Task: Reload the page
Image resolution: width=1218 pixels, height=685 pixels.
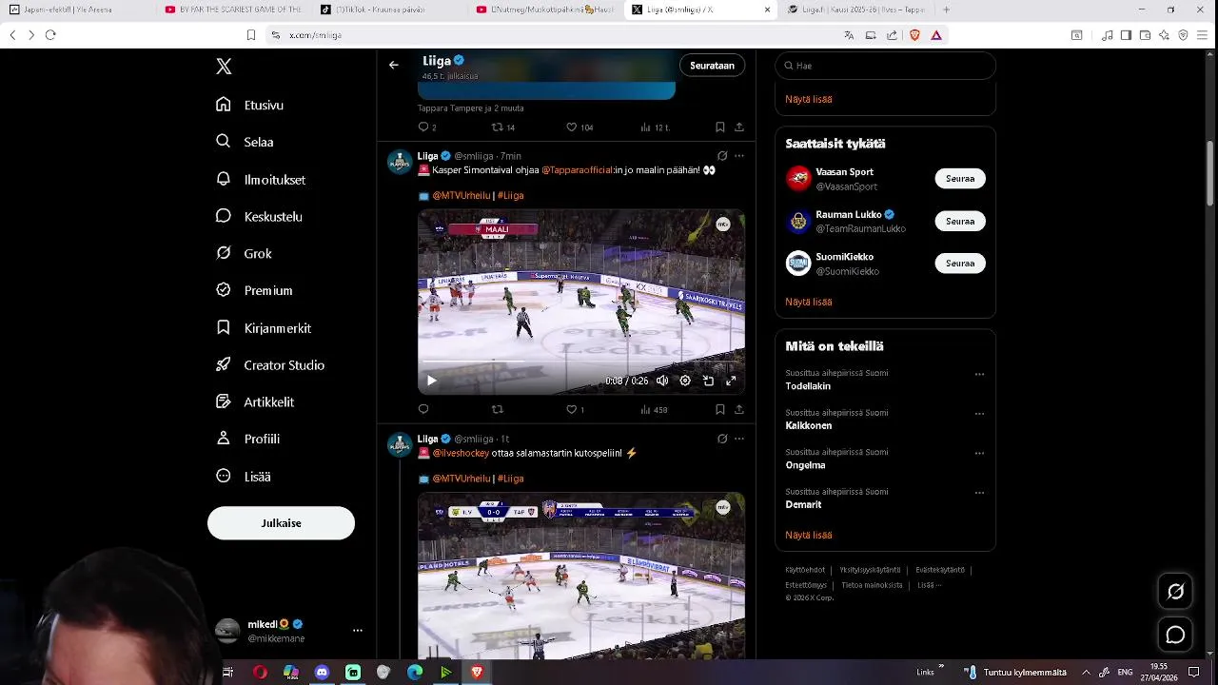Action: [50, 35]
